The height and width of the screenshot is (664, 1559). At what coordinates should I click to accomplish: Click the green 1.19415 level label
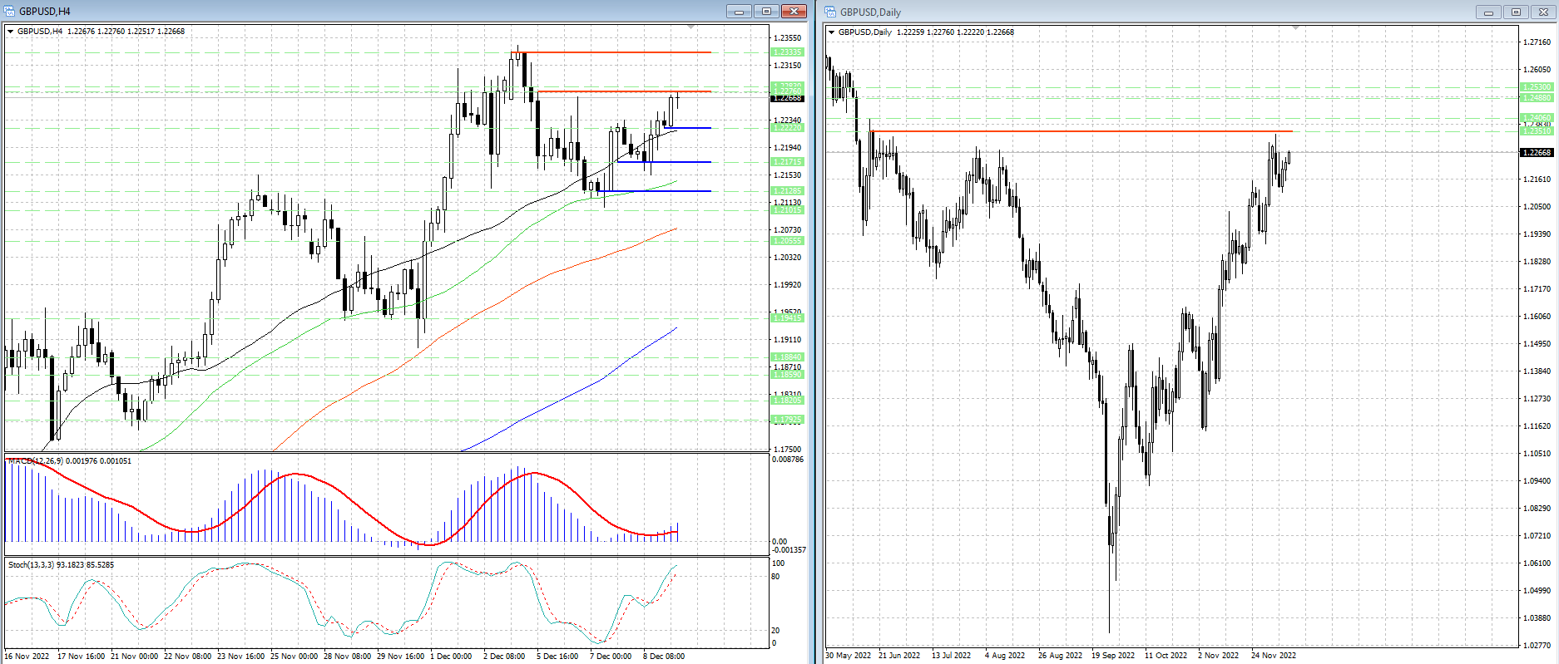(x=787, y=318)
